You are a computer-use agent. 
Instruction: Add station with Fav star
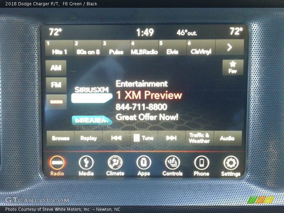233,67
